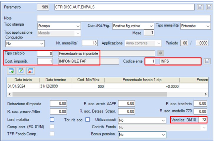Viewport: 214px width, 141px height.
Task: Click the Cost. imponib. code field
Action: tap(45, 61)
